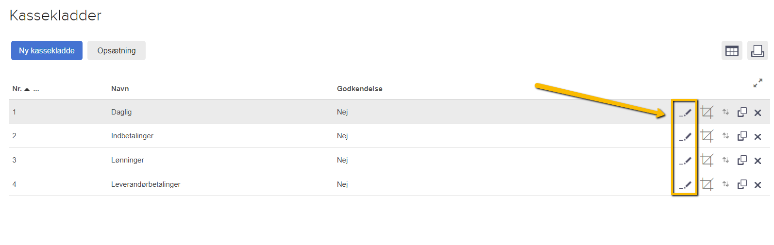Screen dimensions: 774x245
Task: Open the Lønninger journal row
Action: click(x=127, y=160)
